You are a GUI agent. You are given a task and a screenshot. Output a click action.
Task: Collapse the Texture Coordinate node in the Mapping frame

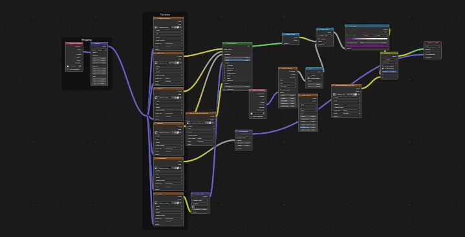pyautogui.click(x=67, y=43)
